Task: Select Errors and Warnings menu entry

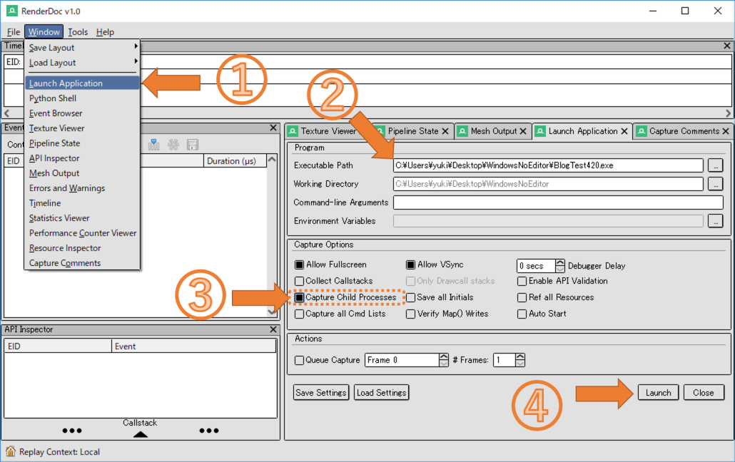Action: pos(83,188)
